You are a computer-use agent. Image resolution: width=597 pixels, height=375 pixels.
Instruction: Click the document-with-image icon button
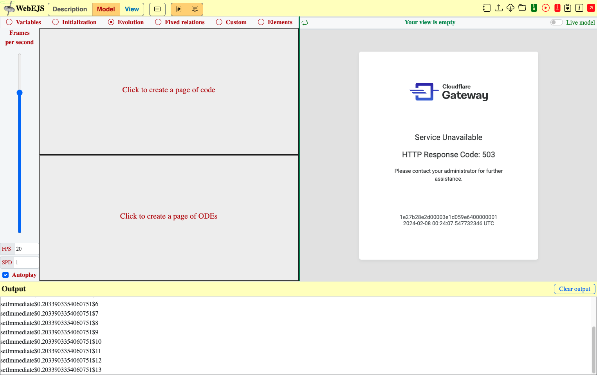point(179,9)
